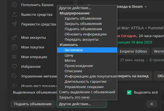Choose Закрыть это окно option
The width and height of the screenshot is (164, 111).
click(87, 97)
